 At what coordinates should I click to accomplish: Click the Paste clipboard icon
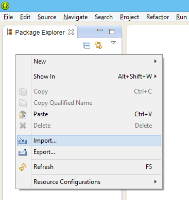(23, 114)
